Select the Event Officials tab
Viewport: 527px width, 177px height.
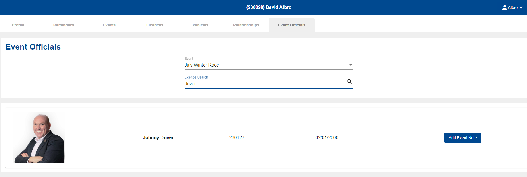click(x=292, y=25)
